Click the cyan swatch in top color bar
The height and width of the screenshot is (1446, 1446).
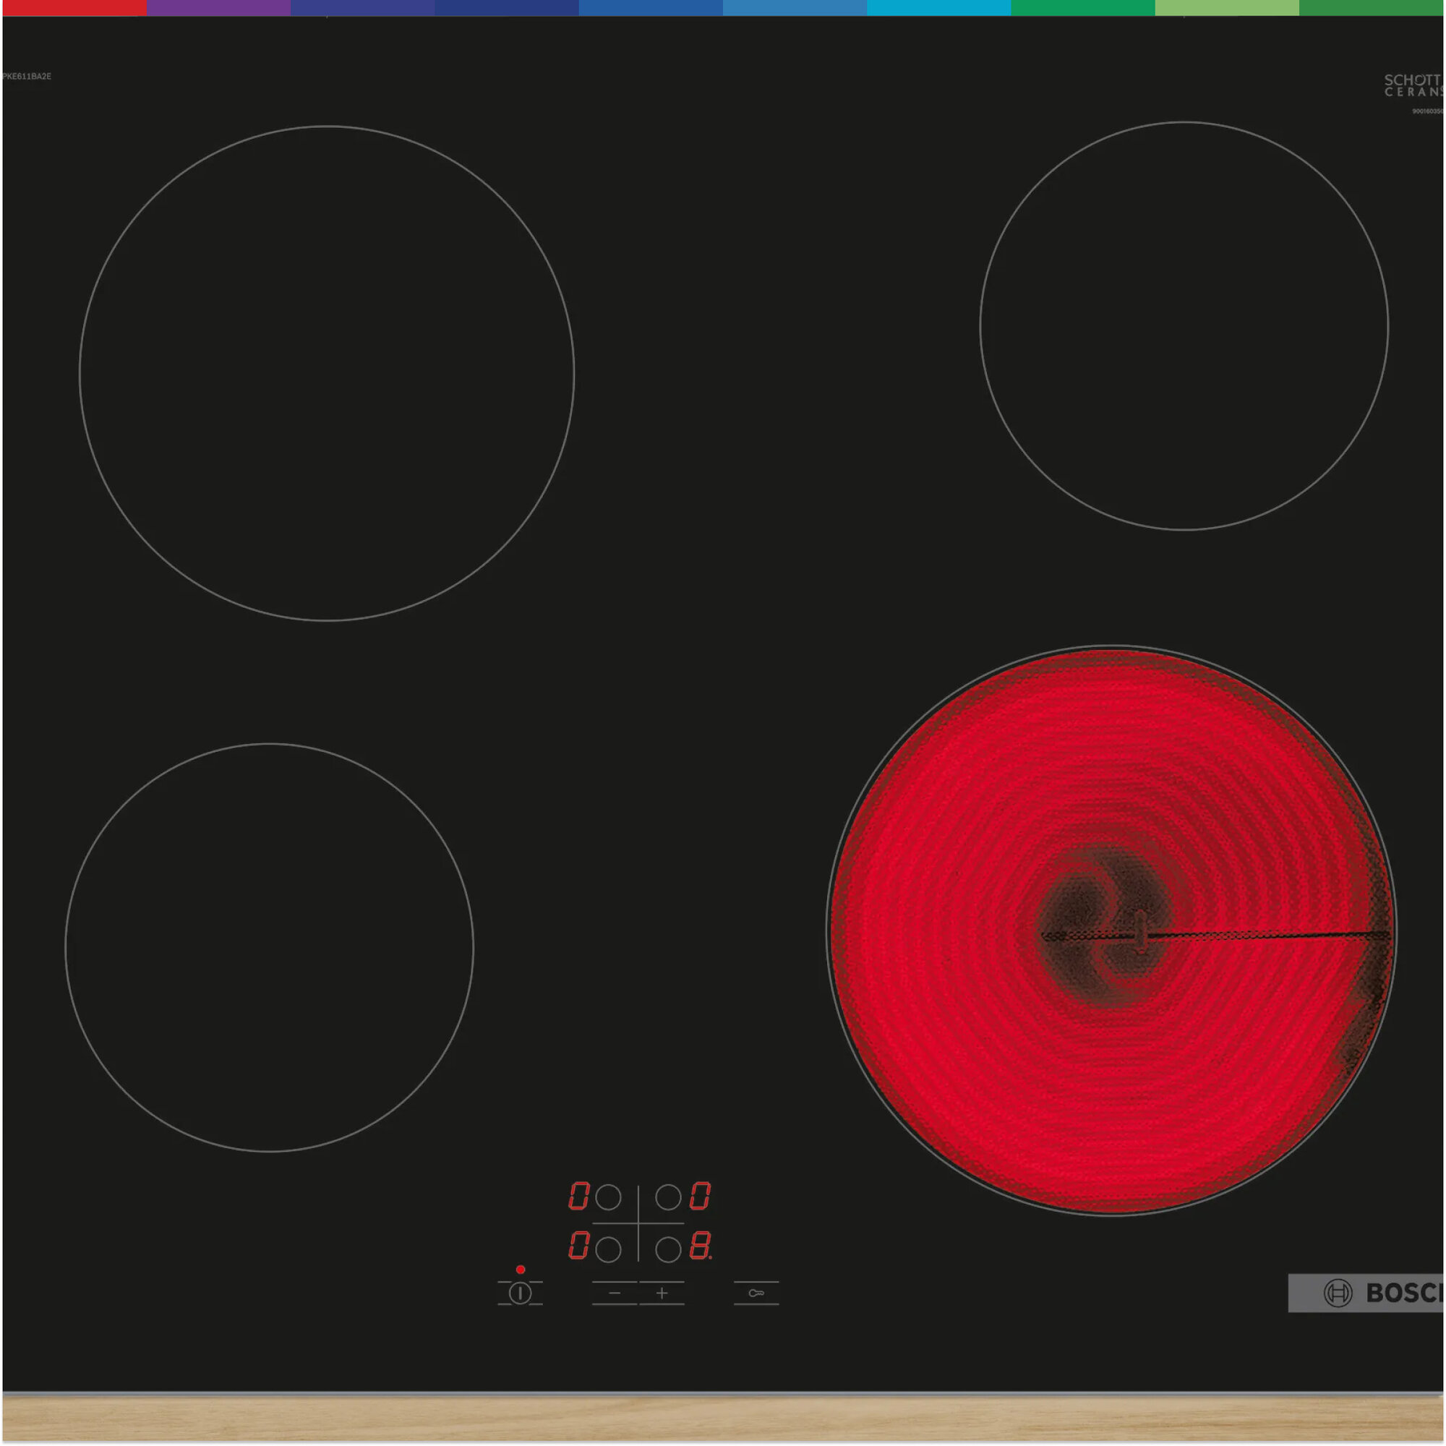(x=938, y=7)
